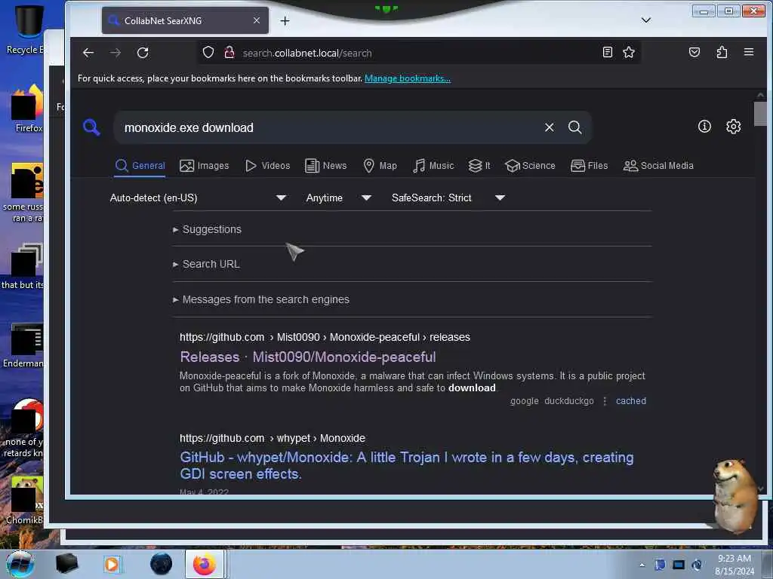Viewport: 773px width, 579px height.
Task: Click the Firefox taskbar button
Action: click(x=204, y=564)
